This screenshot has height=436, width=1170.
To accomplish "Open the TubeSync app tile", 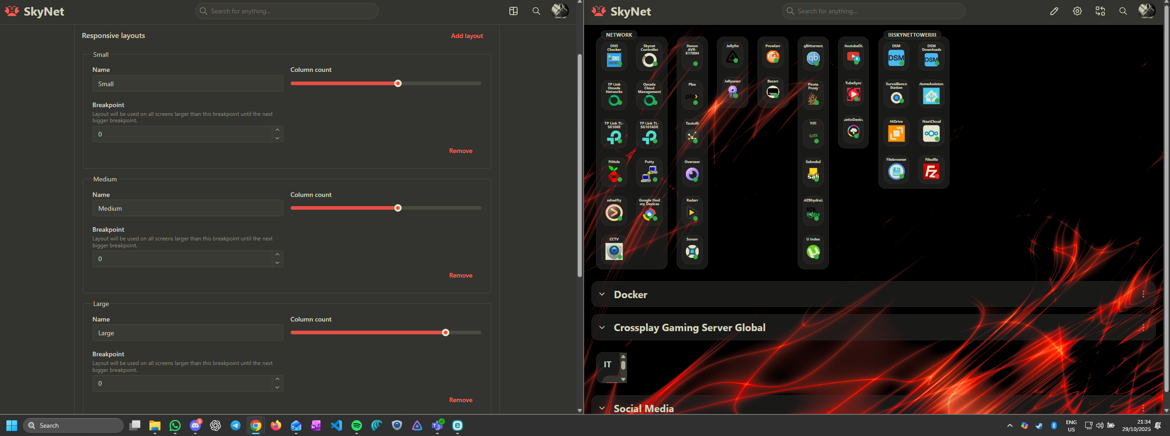I will pyautogui.click(x=853, y=93).
